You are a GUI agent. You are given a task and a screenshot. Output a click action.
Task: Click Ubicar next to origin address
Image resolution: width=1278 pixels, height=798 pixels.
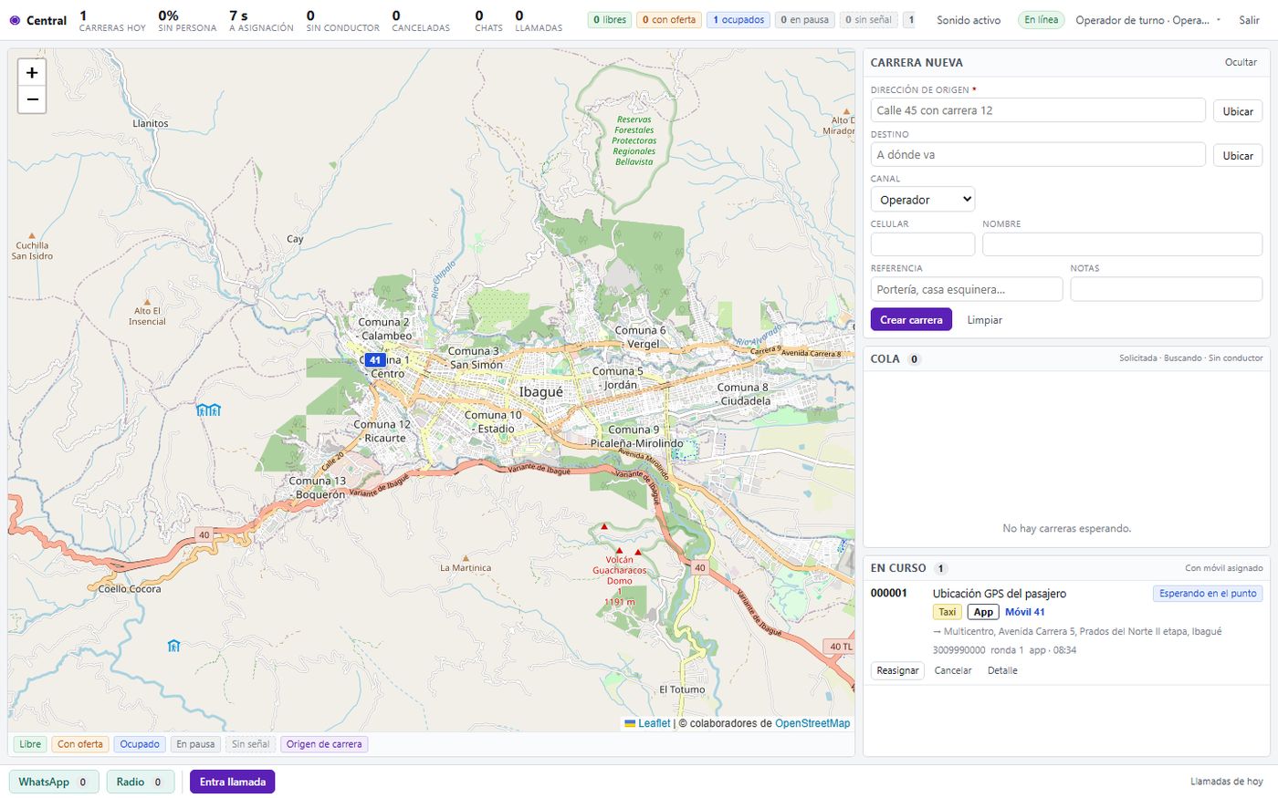pos(1238,111)
